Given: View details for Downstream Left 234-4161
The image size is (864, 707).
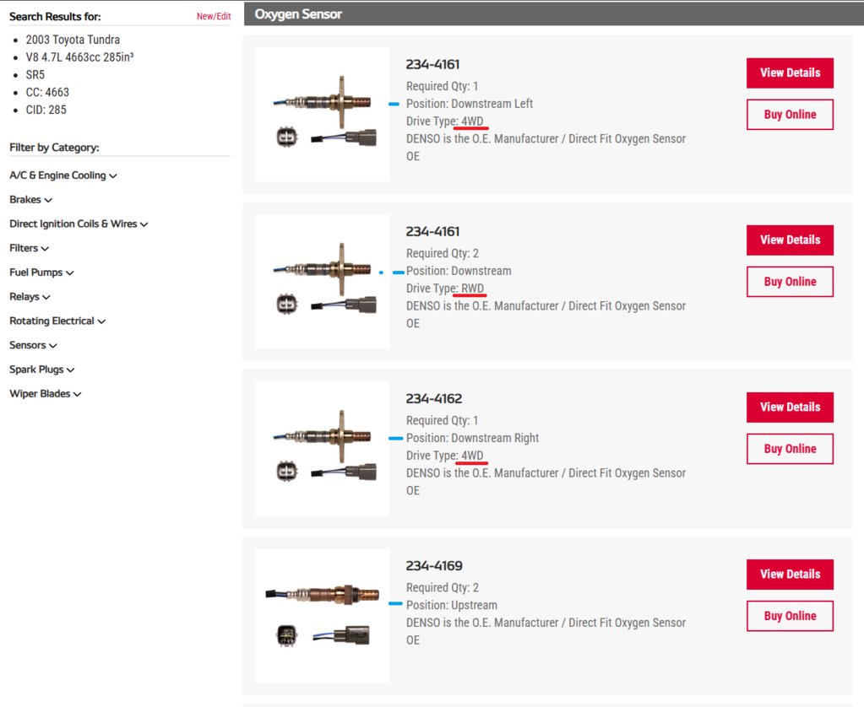Looking at the screenshot, I should point(790,73).
